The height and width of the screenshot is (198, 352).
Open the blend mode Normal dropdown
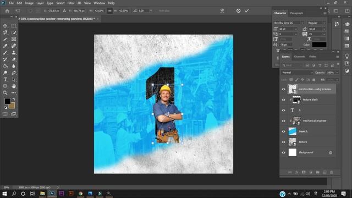pyautogui.click(x=297, y=73)
